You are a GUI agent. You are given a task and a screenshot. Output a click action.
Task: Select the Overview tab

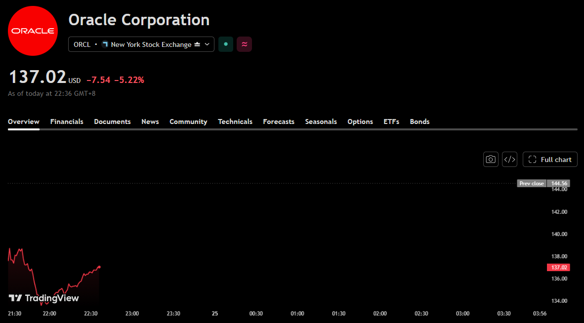click(23, 121)
